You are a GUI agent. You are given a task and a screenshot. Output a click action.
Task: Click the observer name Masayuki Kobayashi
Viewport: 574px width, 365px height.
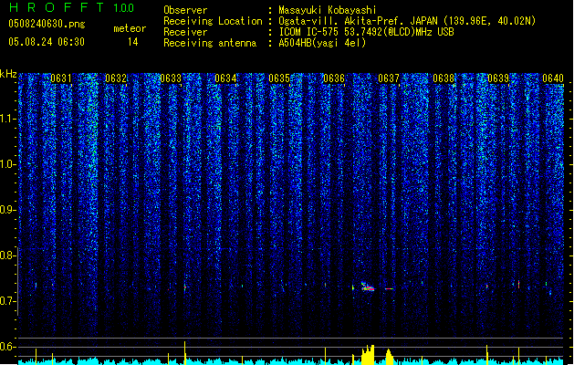pos(328,10)
